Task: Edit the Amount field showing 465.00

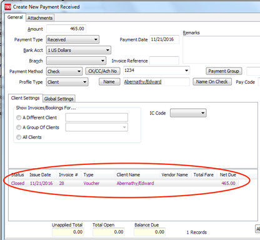Action: click(x=66, y=29)
